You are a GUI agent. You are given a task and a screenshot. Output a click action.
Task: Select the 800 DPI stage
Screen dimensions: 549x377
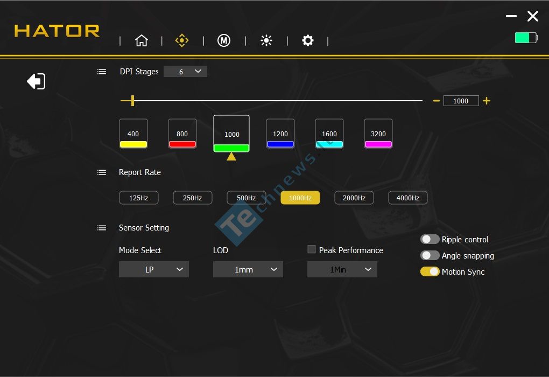coord(182,133)
